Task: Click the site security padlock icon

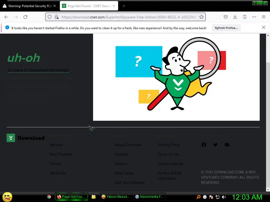Action: click(57, 17)
